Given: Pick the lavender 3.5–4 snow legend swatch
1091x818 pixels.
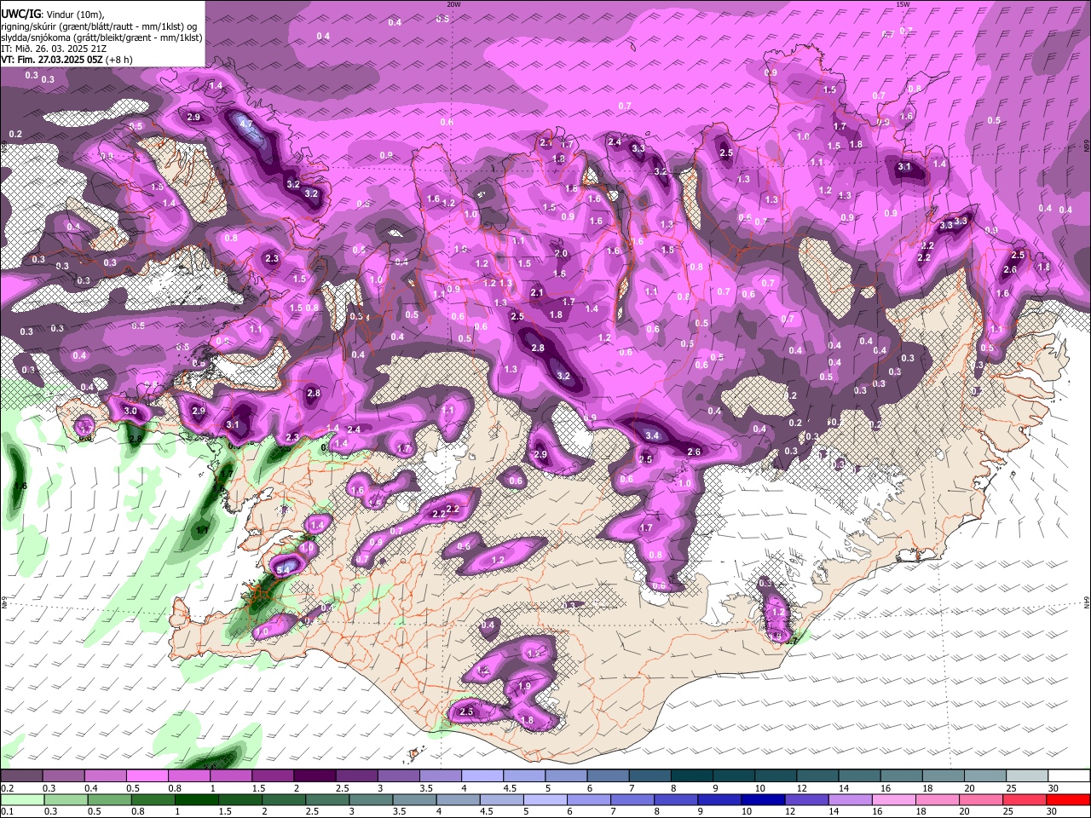Looking at the screenshot, I should click(x=441, y=776).
